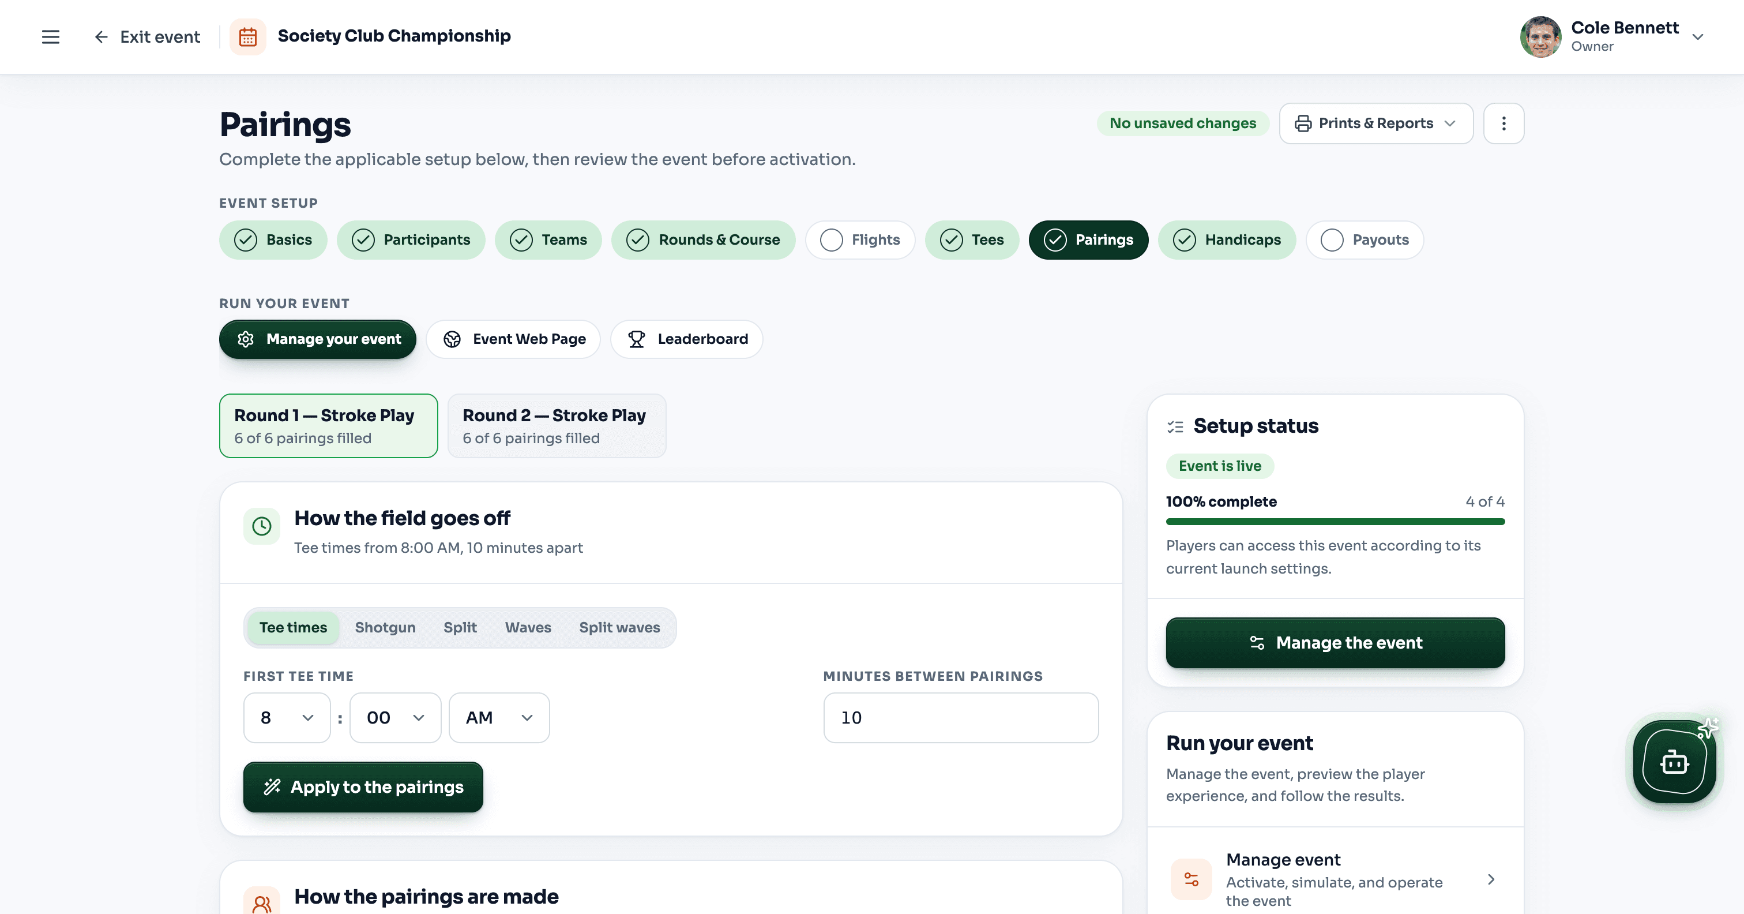
Task: Click the green Manage the event button
Action: coord(1335,642)
